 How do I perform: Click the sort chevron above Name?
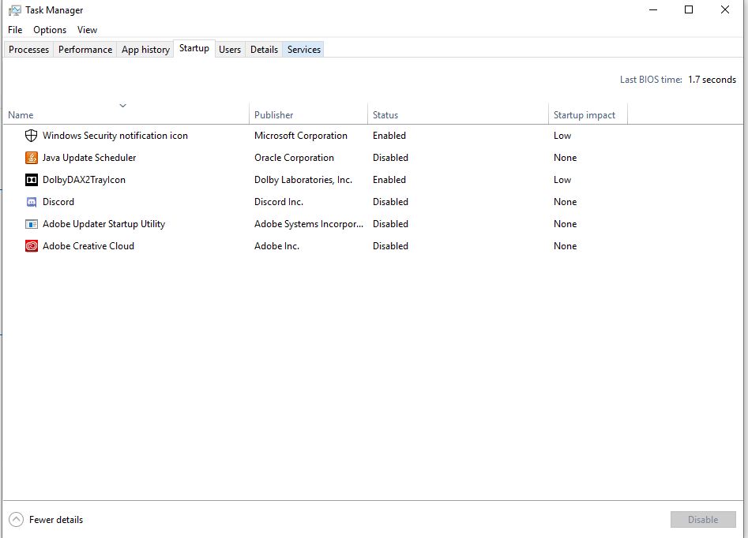coord(122,106)
